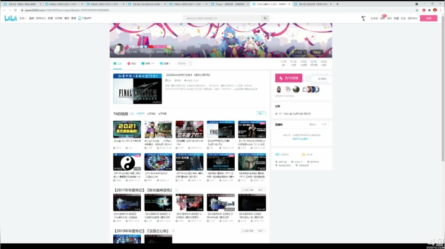The image size is (445, 249).
Task: Switch to the 收藏 favorites tab
Action: (165, 63)
